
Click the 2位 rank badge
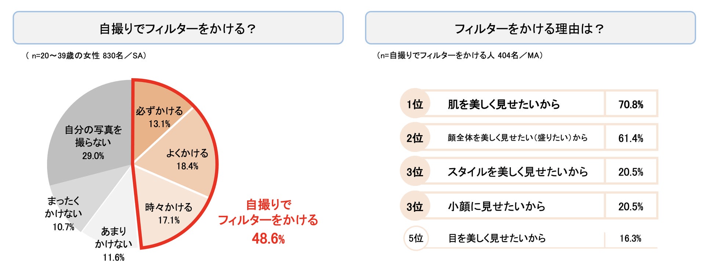pyautogui.click(x=415, y=138)
